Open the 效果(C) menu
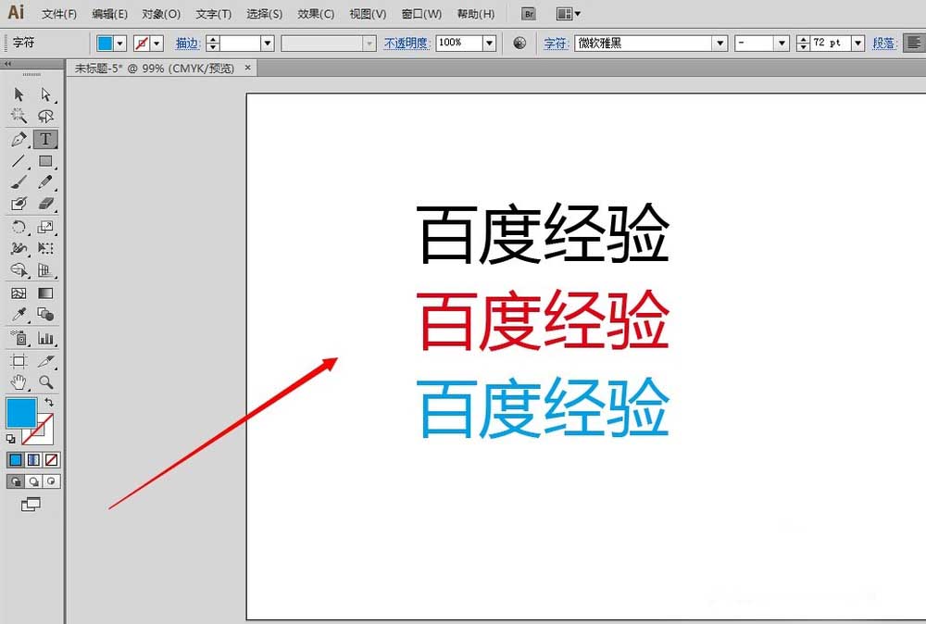Screen dimensions: 926x624 [316, 14]
